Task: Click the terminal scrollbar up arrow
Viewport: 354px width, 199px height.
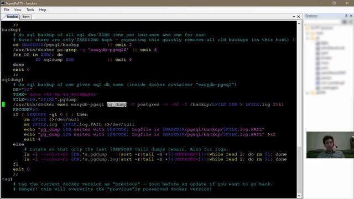Action: 299,23
